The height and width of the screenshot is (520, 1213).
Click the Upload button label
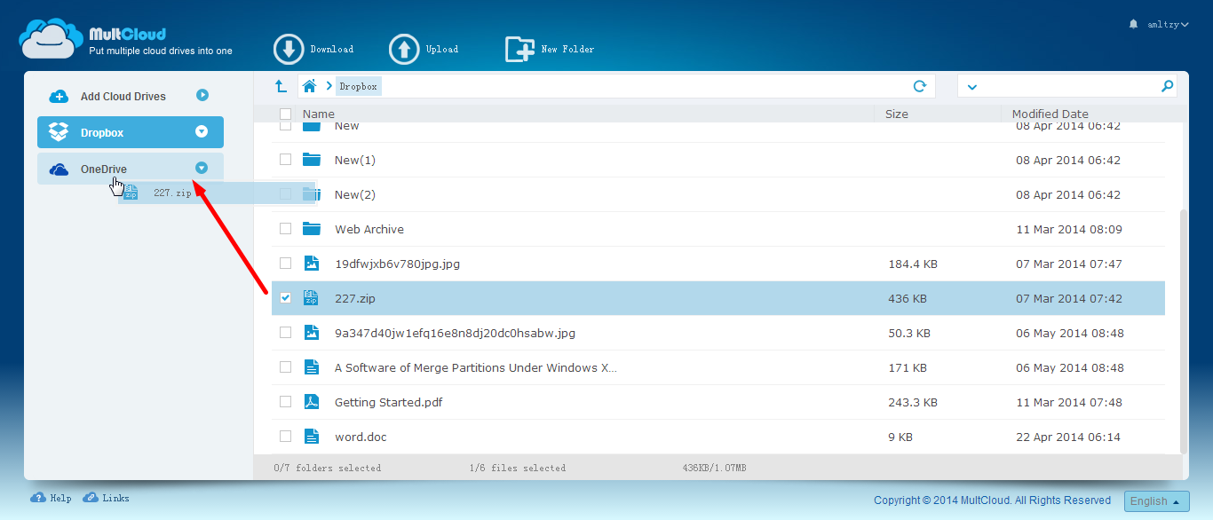[x=442, y=50]
